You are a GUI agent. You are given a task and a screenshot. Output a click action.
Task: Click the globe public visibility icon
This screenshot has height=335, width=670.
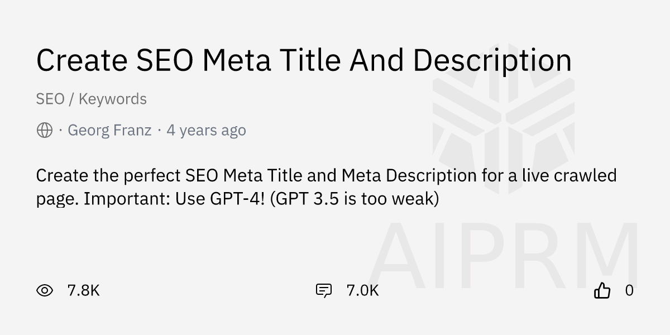[x=45, y=131]
